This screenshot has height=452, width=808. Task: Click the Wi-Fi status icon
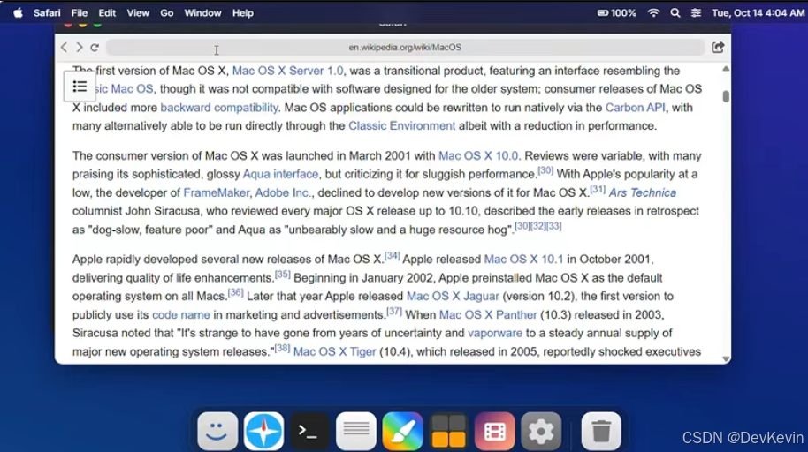point(653,13)
